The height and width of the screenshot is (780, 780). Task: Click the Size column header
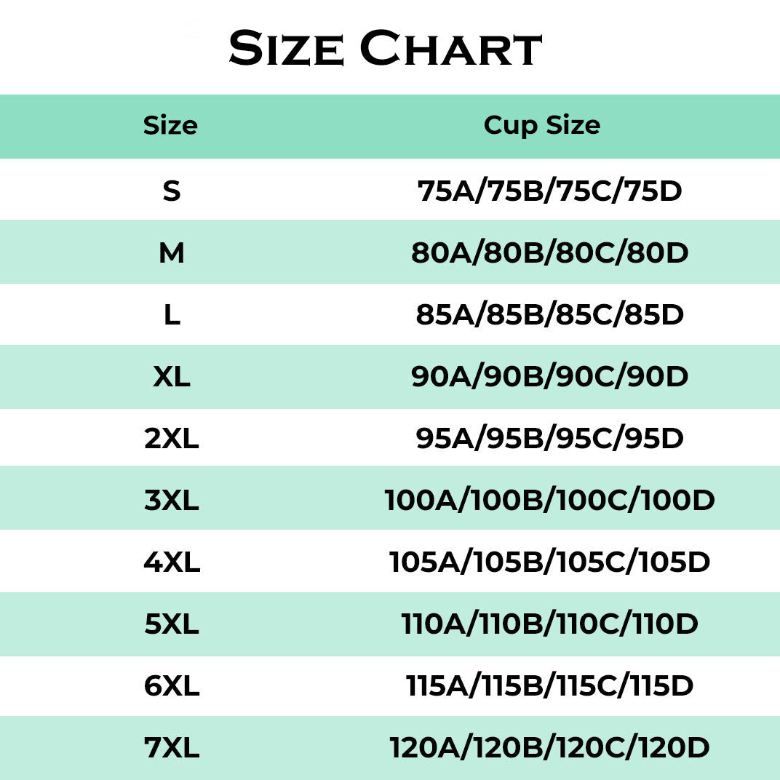click(170, 126)
